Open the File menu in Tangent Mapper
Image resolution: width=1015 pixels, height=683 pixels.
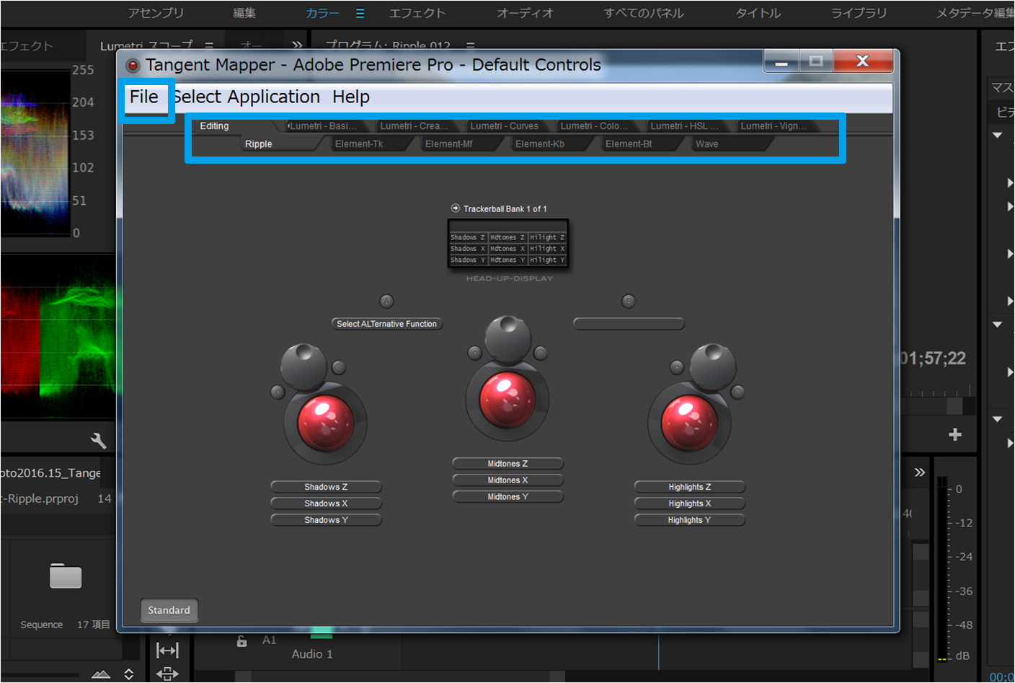(143, 97)
